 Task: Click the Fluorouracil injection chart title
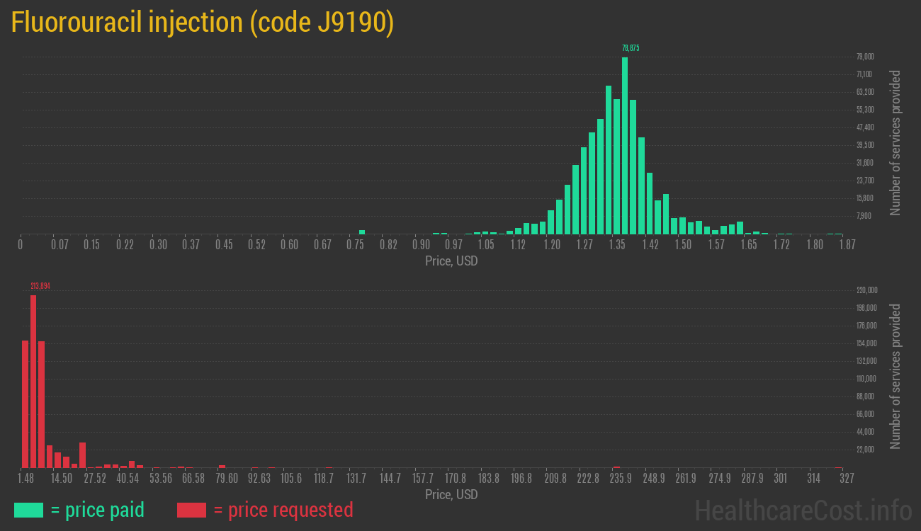tap(203, 23)
